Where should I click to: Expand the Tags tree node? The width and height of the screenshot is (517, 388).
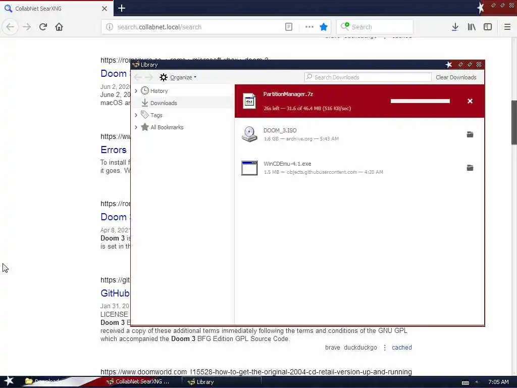[136, 115]
